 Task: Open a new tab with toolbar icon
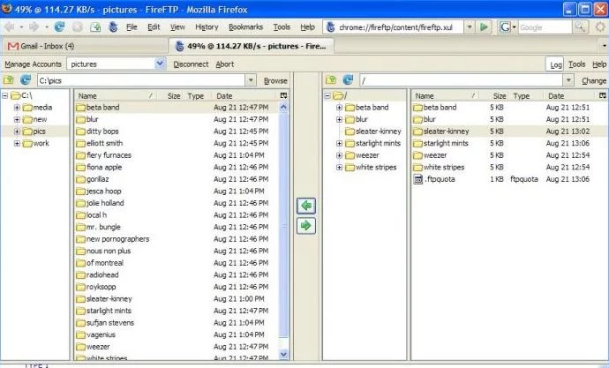(x=95, y=26)
